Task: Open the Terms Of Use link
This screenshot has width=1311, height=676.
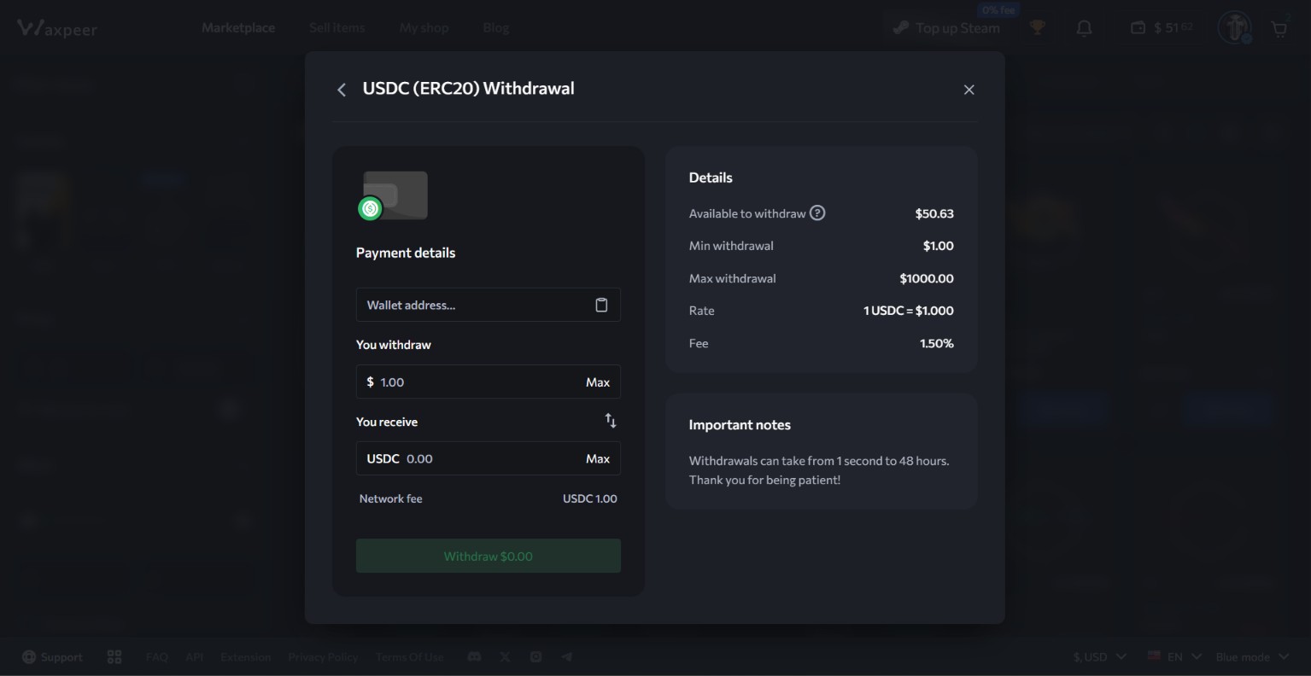Action: click(410, 657)
